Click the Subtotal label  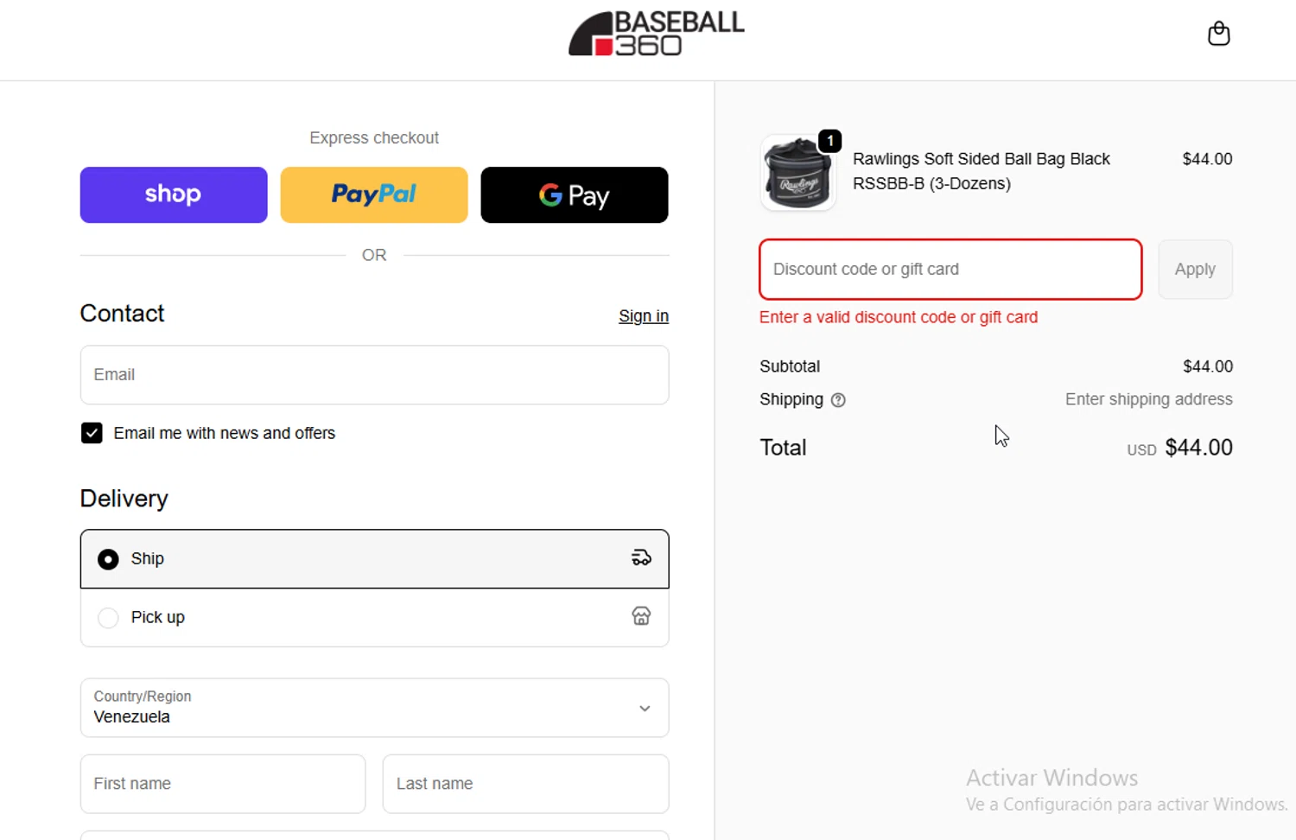pos(790,366)
